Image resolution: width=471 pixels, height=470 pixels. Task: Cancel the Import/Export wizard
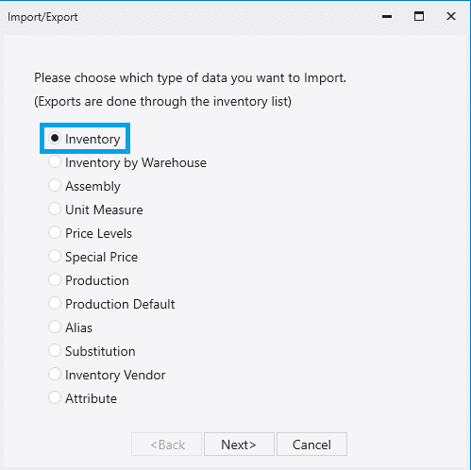click(x=311, y=445)
